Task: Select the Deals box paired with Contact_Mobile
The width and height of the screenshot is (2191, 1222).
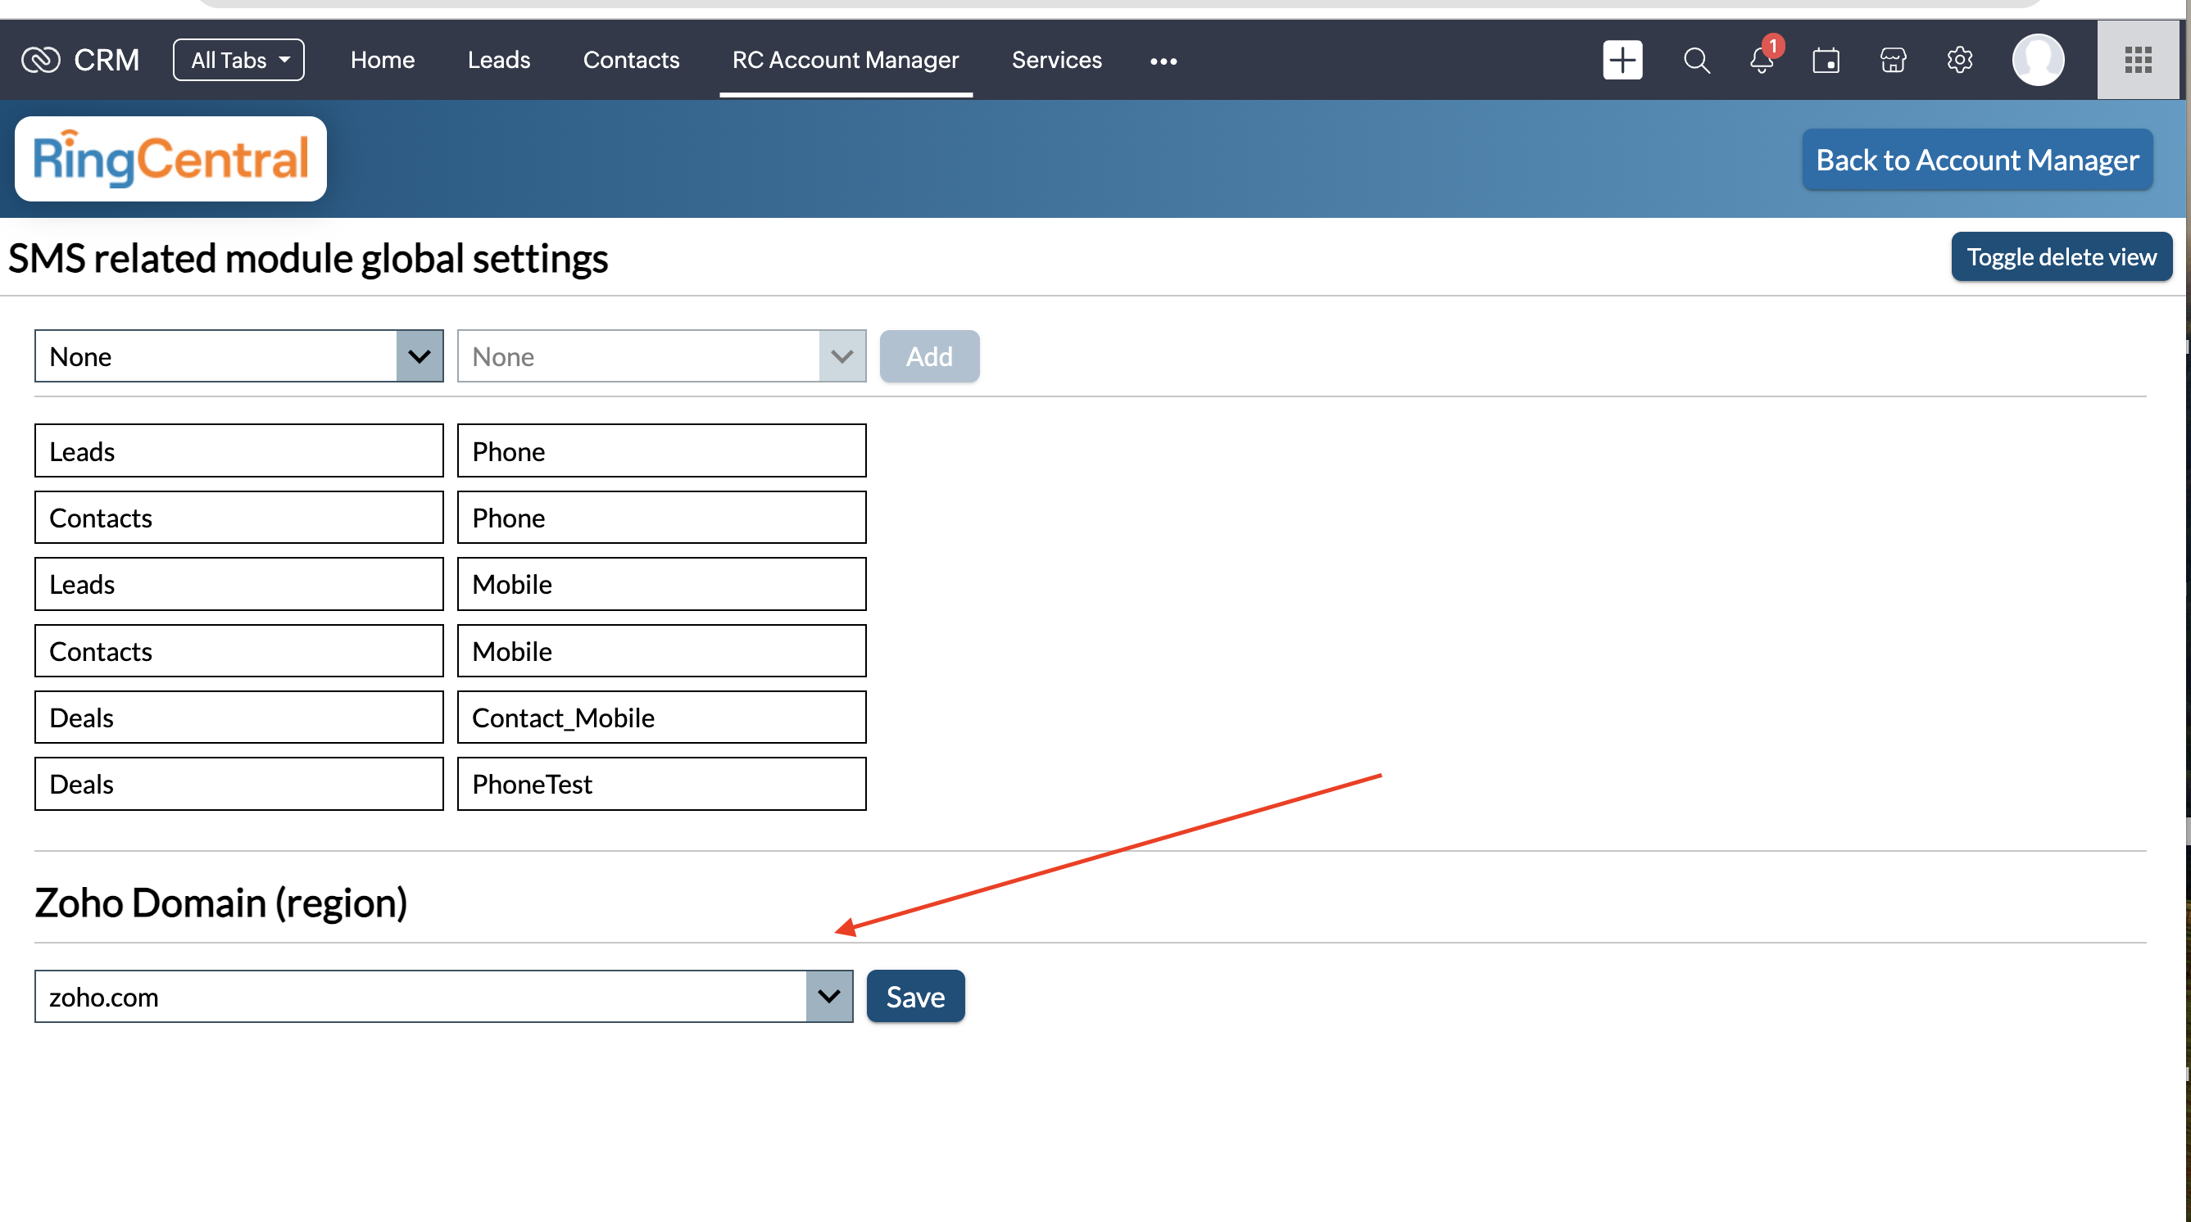Action: click(x=239, y=717)
